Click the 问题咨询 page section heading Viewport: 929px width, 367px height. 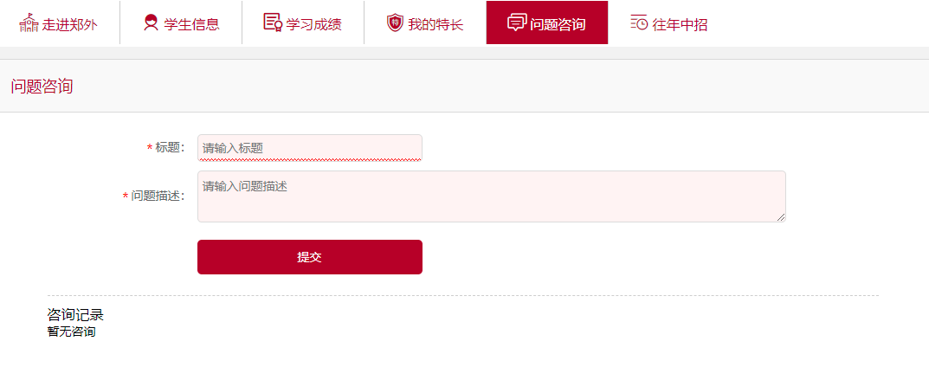[x=42, y=87]
